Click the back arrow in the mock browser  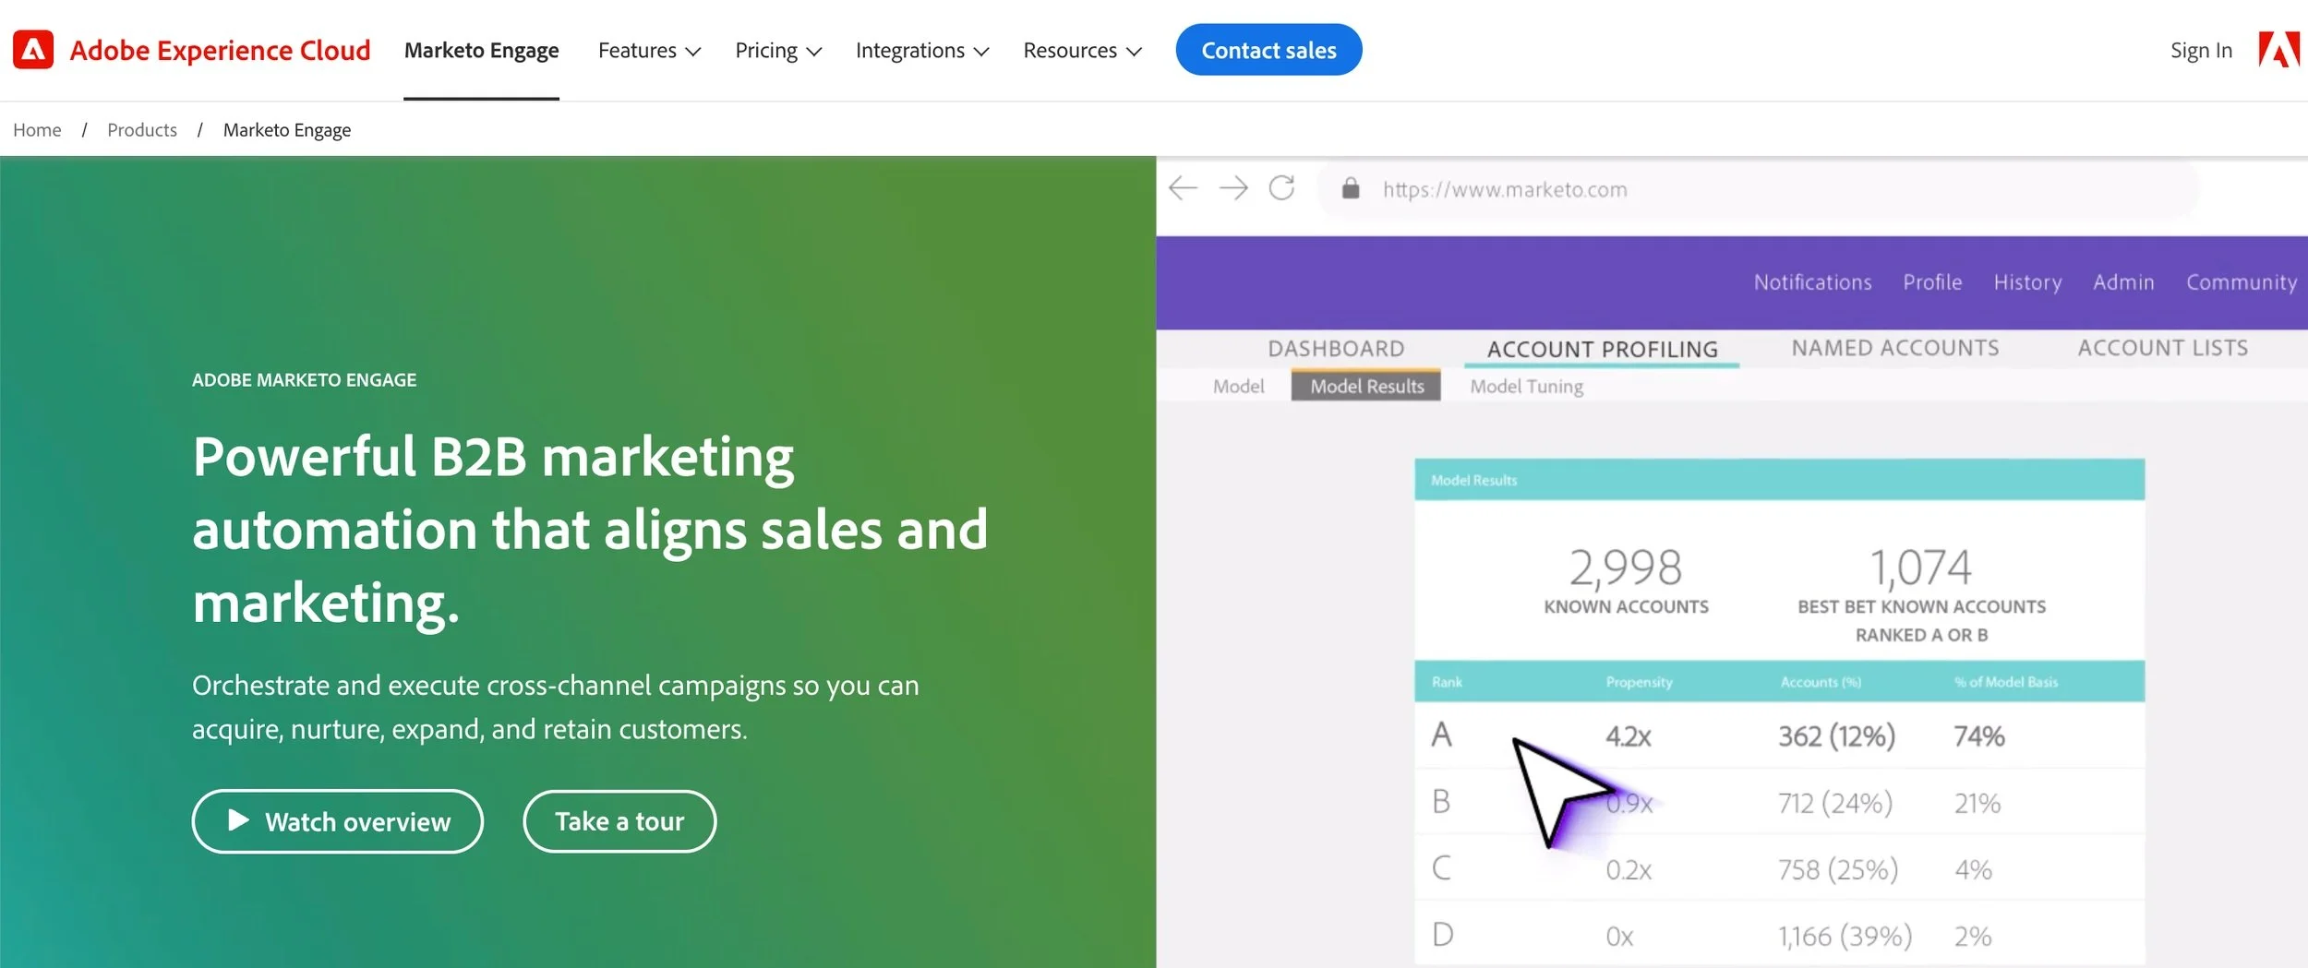[x=1183, y=188]
